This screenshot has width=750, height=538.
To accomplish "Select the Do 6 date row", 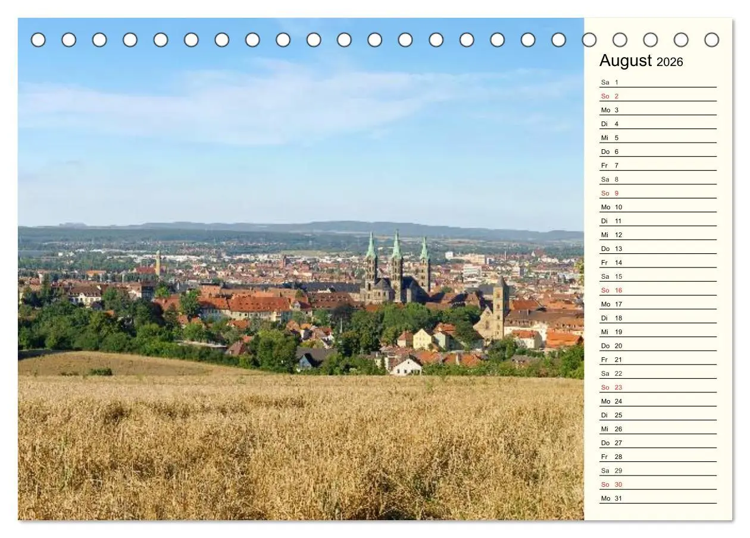I will pos(658,152).
